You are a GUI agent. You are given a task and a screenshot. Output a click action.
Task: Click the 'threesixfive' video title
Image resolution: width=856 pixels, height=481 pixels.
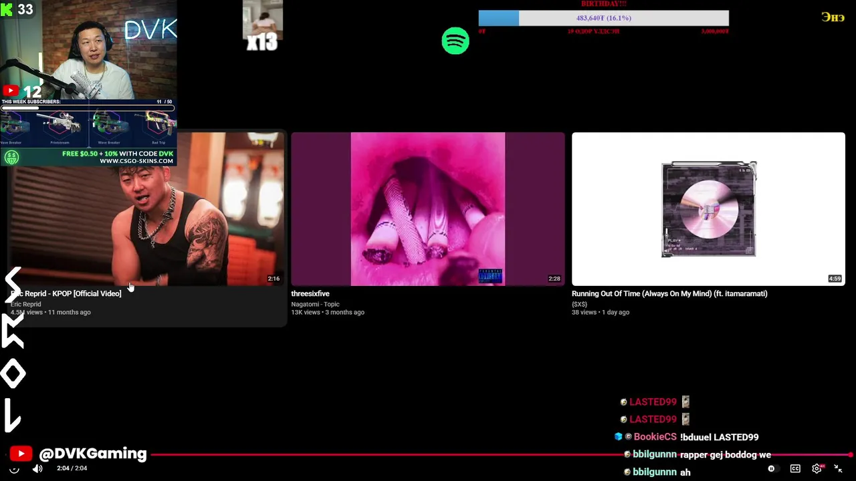tap(310, 293)
